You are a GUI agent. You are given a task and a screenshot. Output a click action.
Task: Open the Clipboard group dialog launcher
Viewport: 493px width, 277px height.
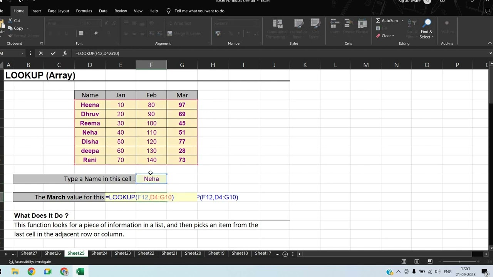(42, 43)
